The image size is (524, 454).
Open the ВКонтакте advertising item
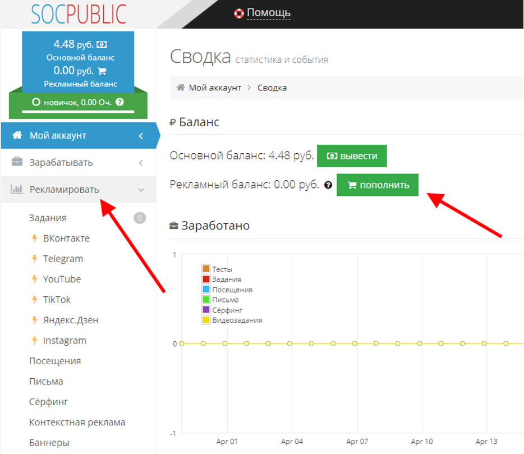(x=66, y=239)
